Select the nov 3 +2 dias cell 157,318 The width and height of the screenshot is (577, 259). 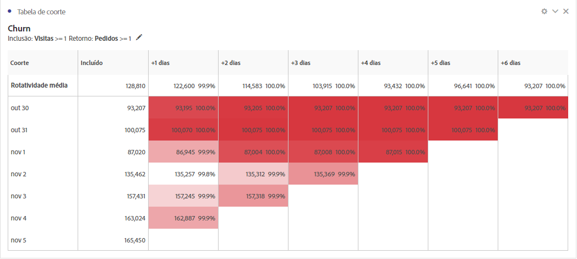pos(253,196)
